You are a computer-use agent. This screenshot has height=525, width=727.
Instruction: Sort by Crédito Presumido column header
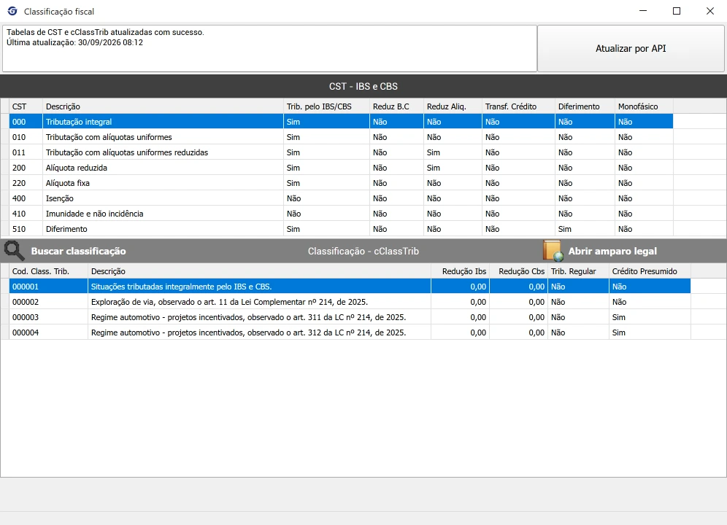coord(650,271)
